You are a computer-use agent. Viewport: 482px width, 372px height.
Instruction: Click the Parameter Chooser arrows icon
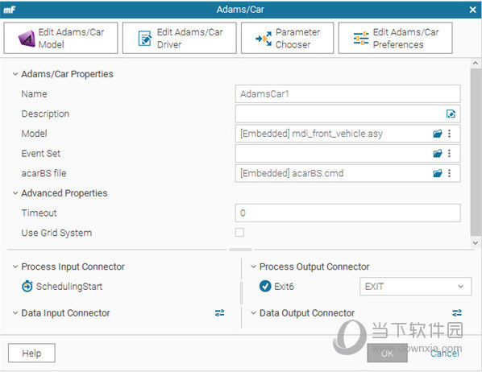pyautogui.click(x=264, y=39)
